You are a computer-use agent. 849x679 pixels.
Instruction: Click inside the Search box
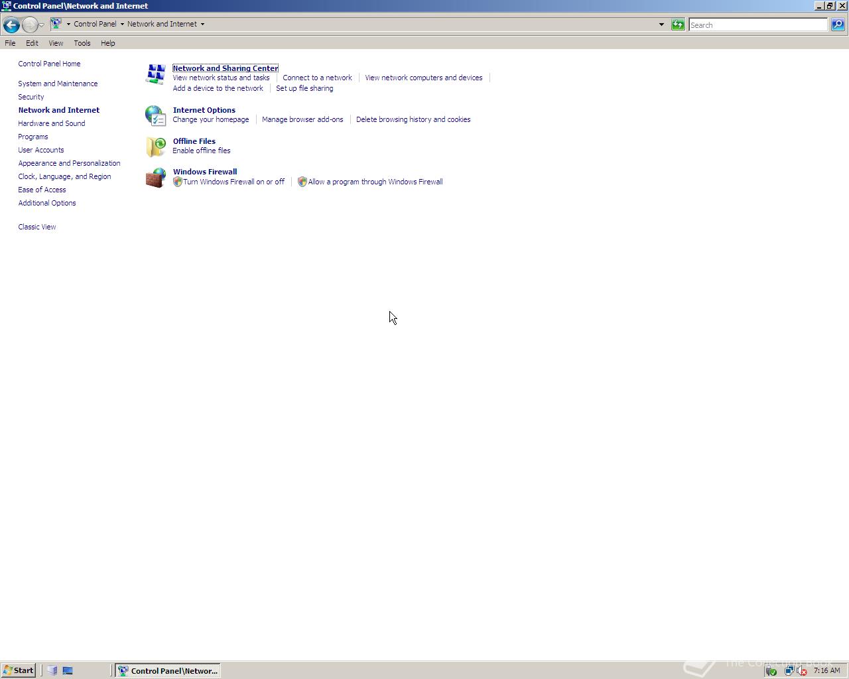(758, 25)
